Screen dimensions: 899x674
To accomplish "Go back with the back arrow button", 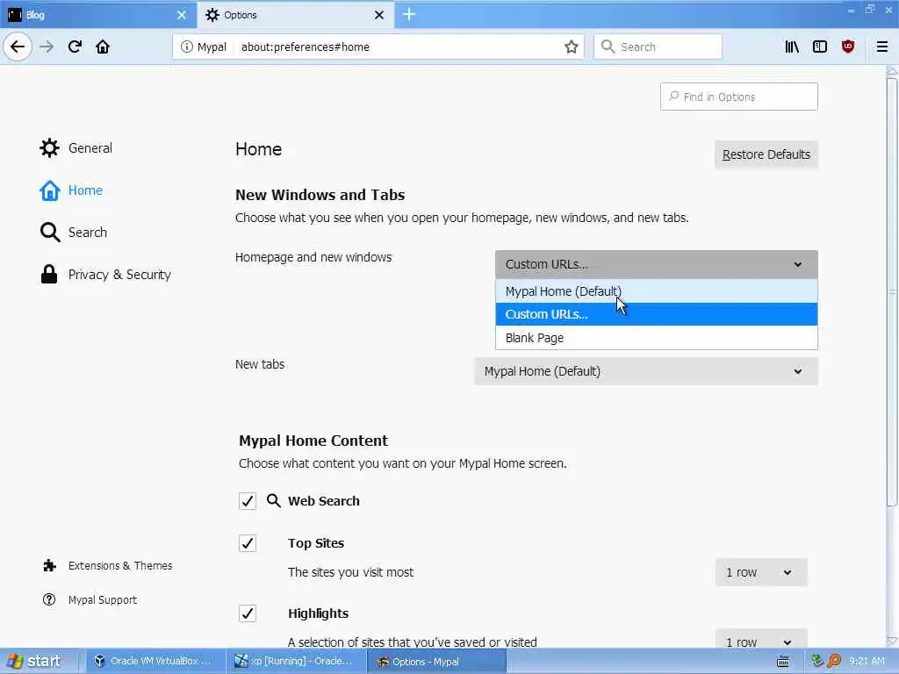I will [x=18, y=47].
